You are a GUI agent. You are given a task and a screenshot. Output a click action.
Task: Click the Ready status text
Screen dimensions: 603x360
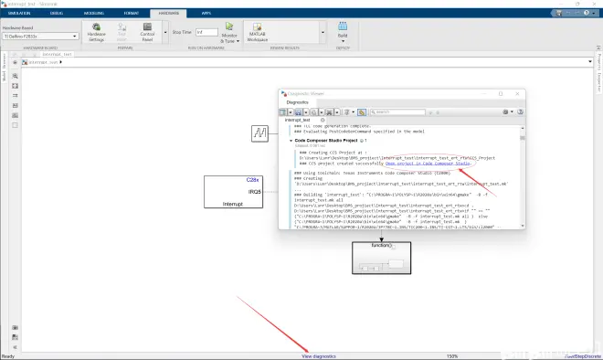pyautogui.click(x=8, y=356)
